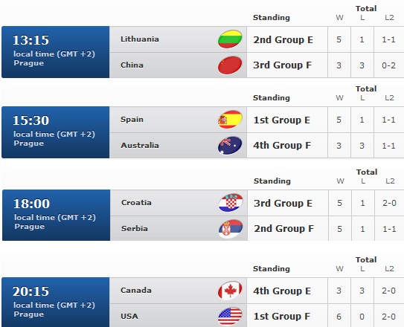Select the 20:15 Prague game time block
This screenshot has width=404, height=327.
pyautogui.click(x=55, y=302)
